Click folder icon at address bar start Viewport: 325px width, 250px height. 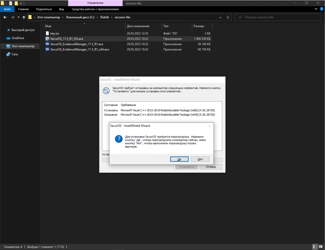point(30,17)
